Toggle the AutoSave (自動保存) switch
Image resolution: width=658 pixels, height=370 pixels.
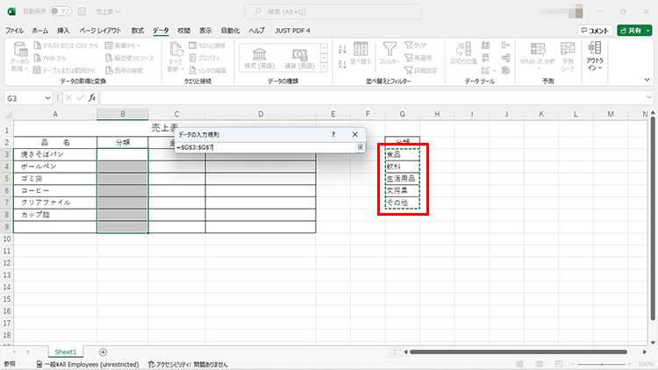61,11
